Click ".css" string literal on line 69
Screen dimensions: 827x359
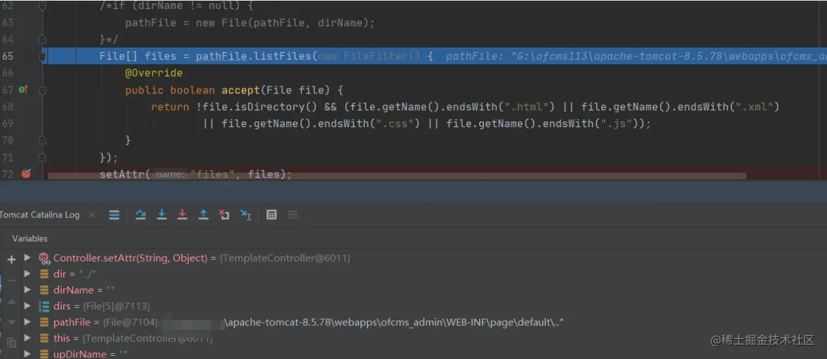[x=391, y=123]
